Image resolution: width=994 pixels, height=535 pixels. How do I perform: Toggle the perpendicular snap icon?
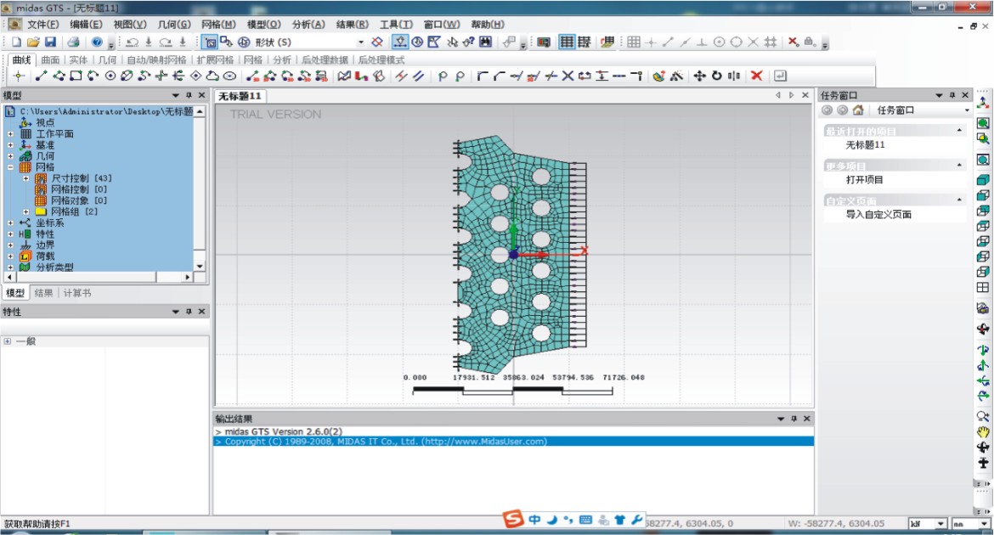tap(702, 42)
